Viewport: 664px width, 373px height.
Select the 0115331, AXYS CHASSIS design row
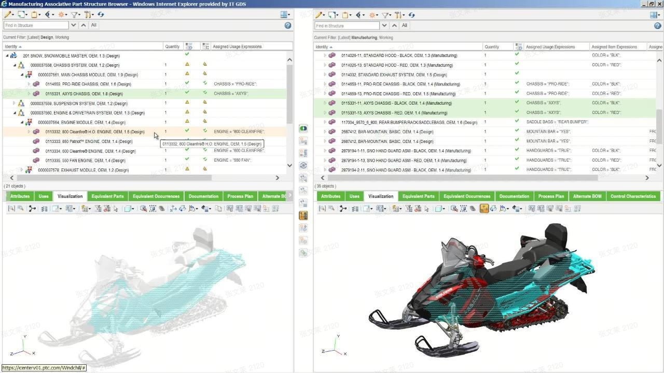point(144,94)
